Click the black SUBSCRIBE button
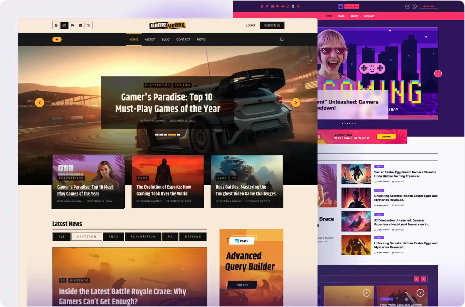 (x=272, y=25)
